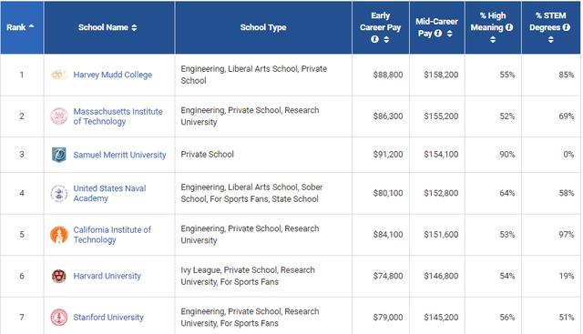The image size is (583, 334).
Task: Sort by % STEM Degrees arrows
Action: pos(550,39)
